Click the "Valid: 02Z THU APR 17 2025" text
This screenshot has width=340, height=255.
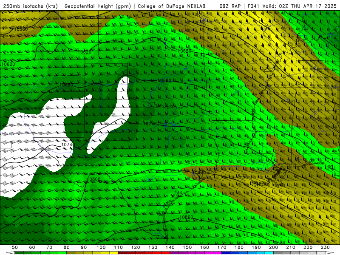[300, 6]
